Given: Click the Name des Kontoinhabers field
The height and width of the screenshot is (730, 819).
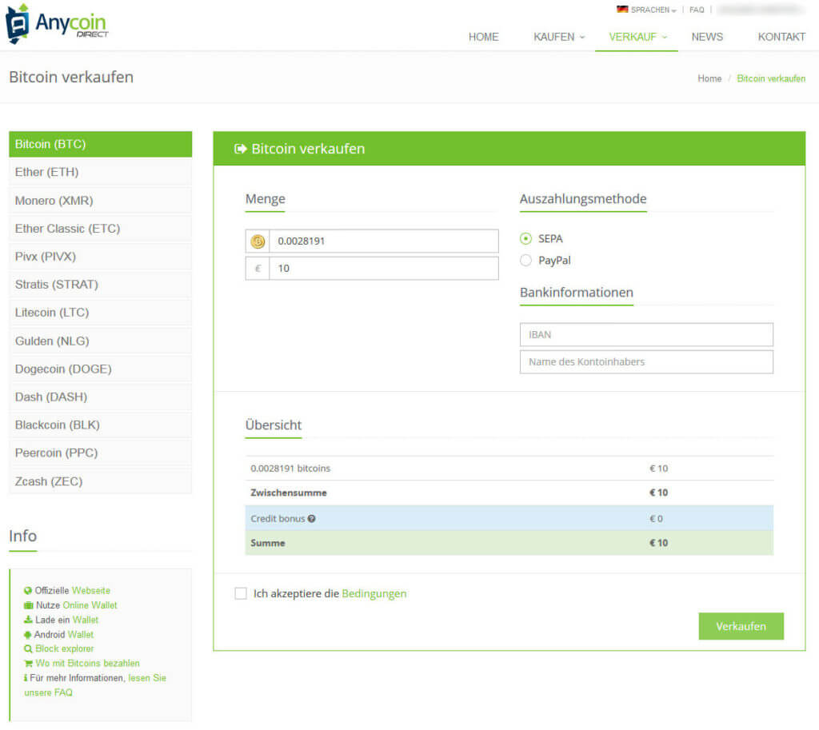Looking at the screenshot, I should 646,362.
